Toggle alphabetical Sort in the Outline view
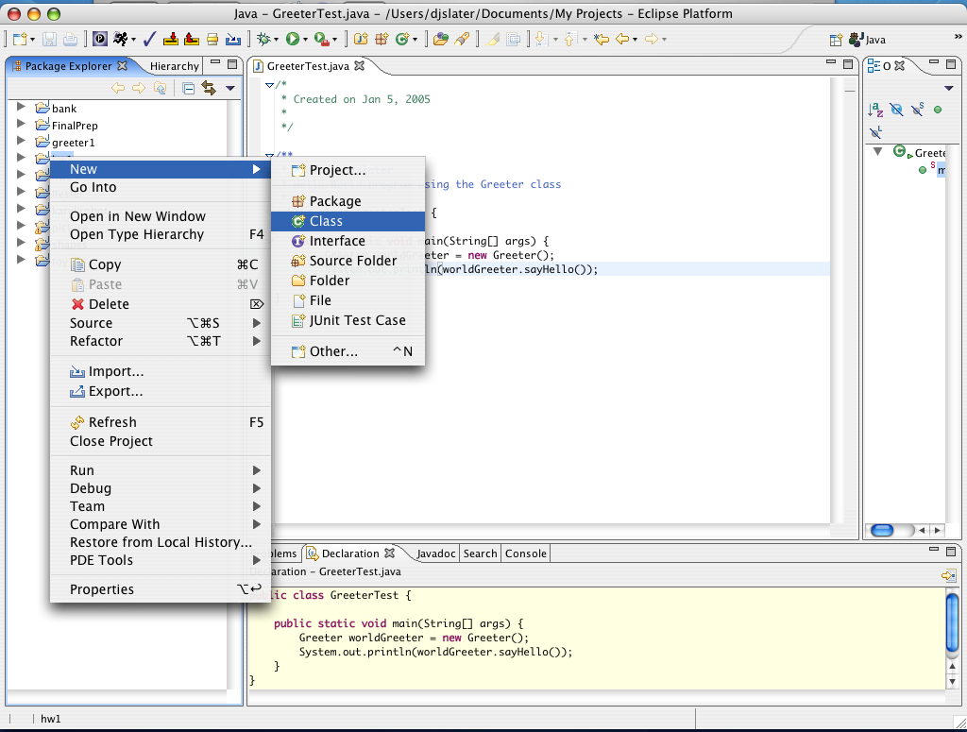Image resolution: width=967 pixels, height=732 pixels. (x=875, y=110)
